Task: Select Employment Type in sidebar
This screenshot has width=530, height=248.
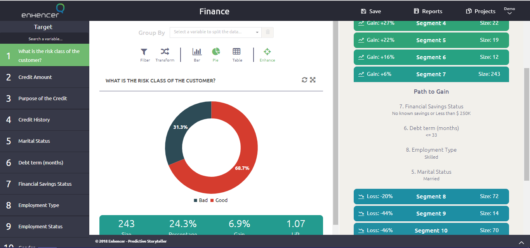Action: click(x=45, y=205)
